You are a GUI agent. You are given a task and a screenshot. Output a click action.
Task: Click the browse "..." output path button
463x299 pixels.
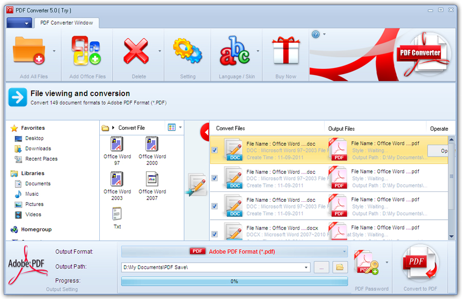[x=321, y=268]
